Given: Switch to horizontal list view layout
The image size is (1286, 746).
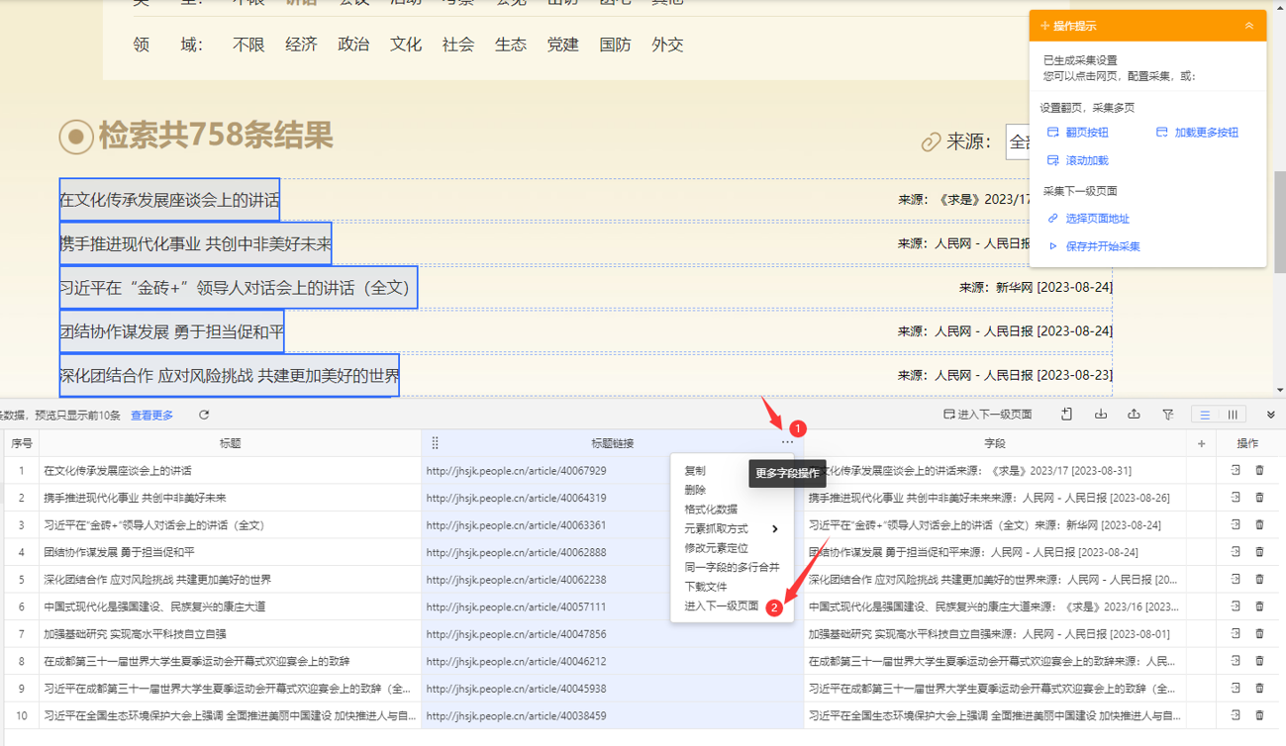Looking at the screenshot, I should (1205, 415).
